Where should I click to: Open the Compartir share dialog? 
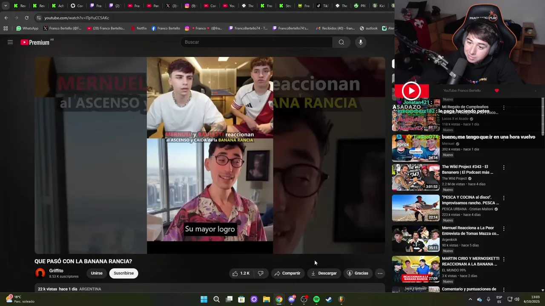coord(287,273)
